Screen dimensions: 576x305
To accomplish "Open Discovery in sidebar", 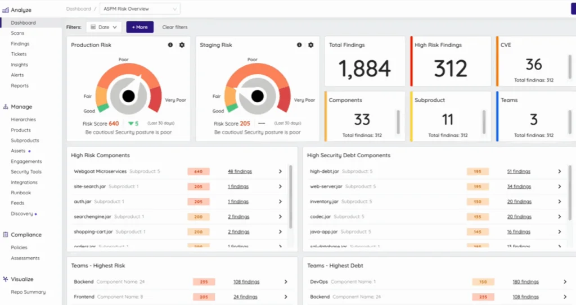I will [22, 213].
